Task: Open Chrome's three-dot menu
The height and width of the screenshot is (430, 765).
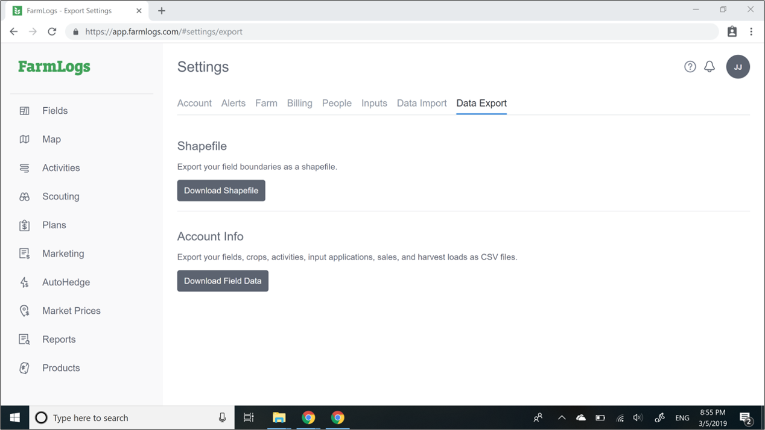Action: tap(751, 32)
